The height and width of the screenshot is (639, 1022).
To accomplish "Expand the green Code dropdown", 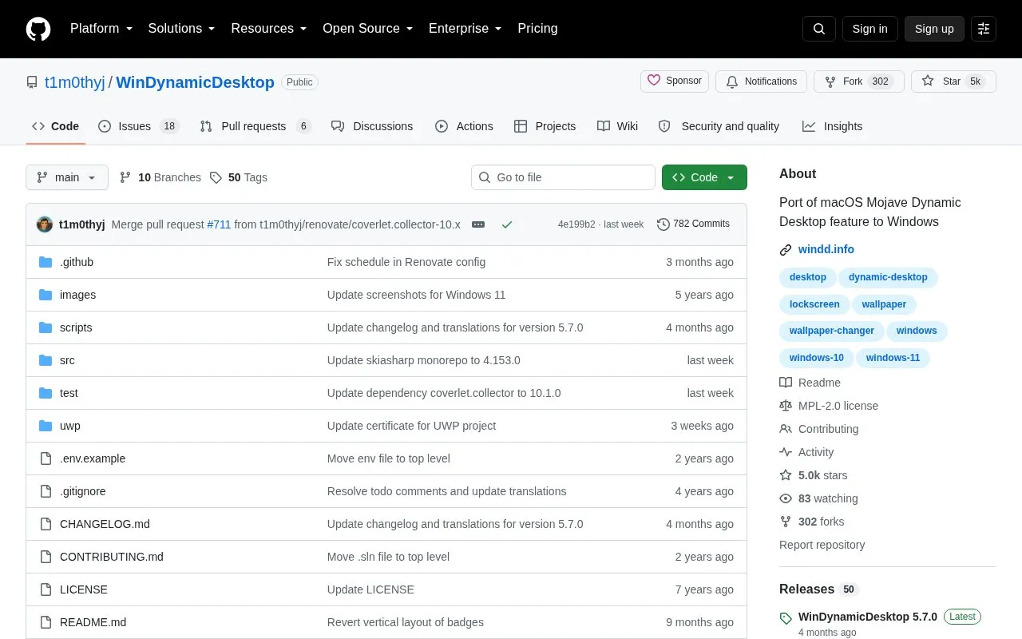I will coord(704,177).
